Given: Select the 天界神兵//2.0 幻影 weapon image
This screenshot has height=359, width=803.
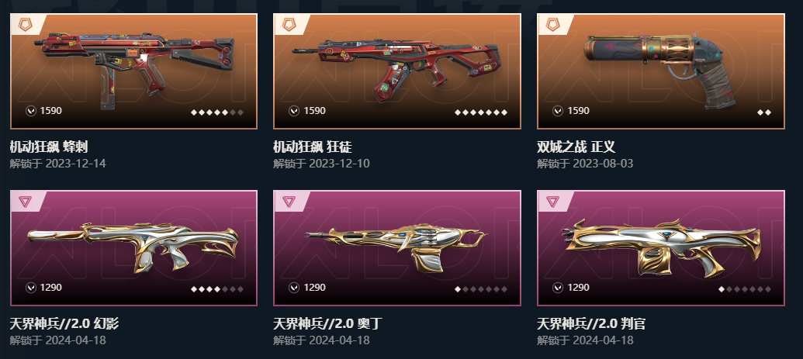Looking at the screenshot, I should point(133,247).
